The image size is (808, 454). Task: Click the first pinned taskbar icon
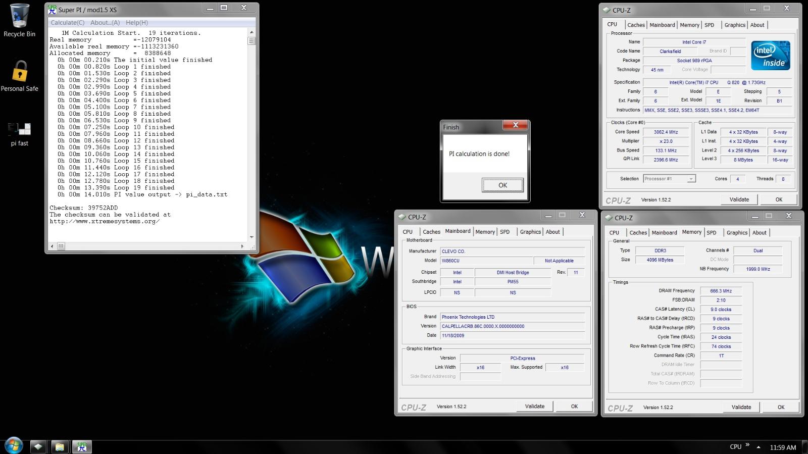coord(38,446)
